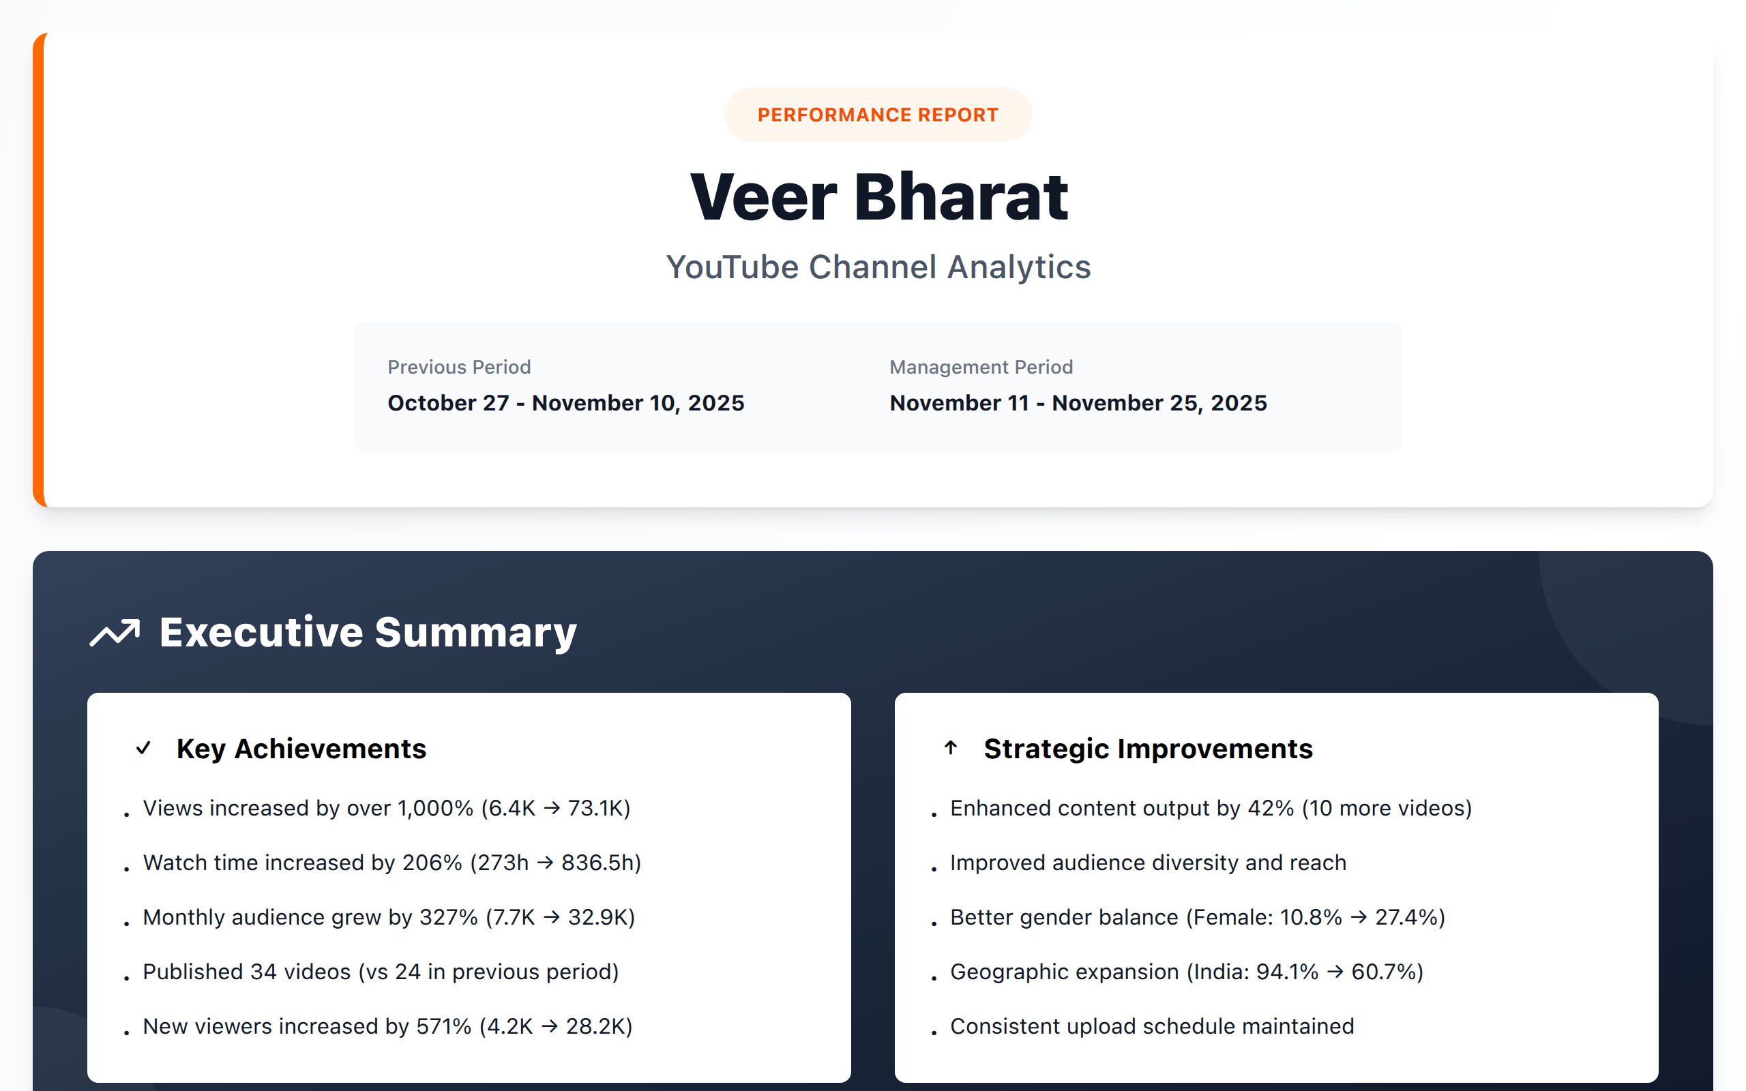Viewport: 1746px width, 1091px height.
Task: Select the YouTube Channel Analytics subtitle
Action: [x=877, y=267]
